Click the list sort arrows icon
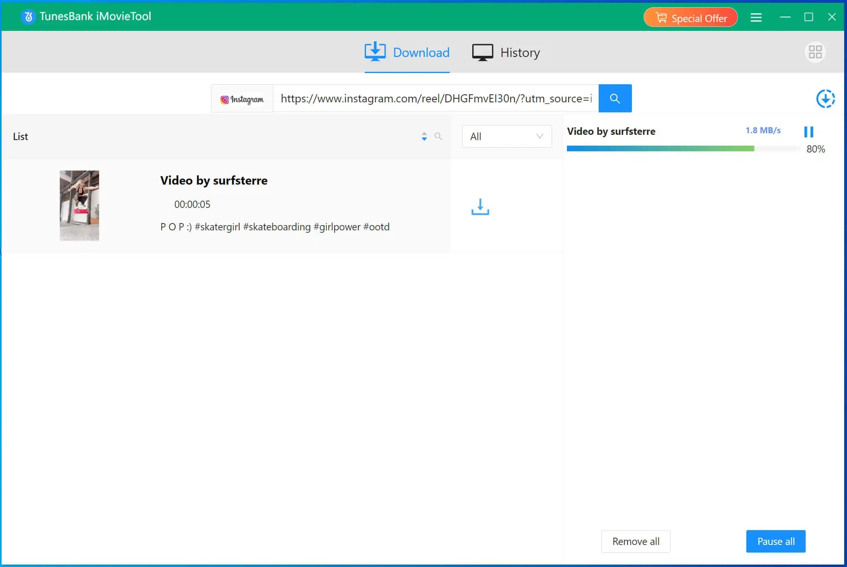 point(424,136)
